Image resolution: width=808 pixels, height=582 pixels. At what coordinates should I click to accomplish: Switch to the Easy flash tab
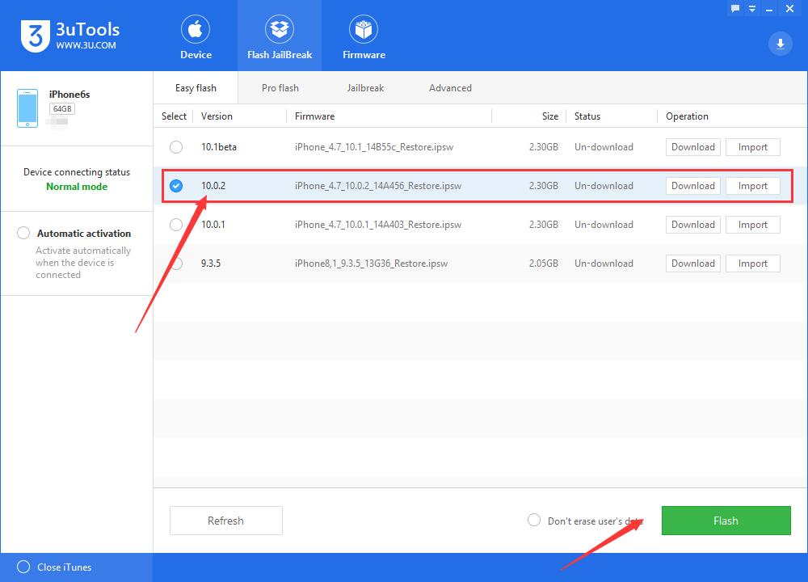coord(196,87)
